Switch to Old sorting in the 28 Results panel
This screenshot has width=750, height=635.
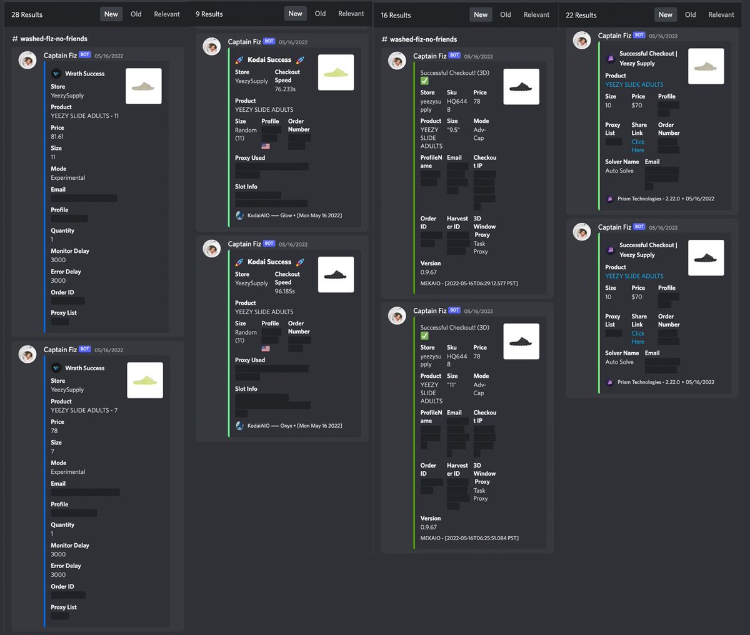click(136, 14)
